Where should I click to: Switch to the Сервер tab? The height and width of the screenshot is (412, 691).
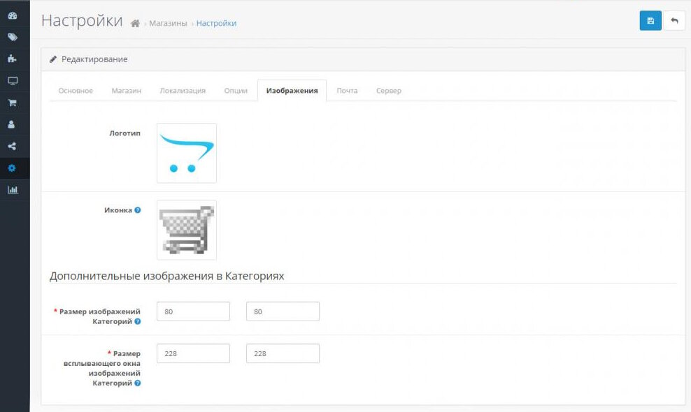tap(389, 91)
